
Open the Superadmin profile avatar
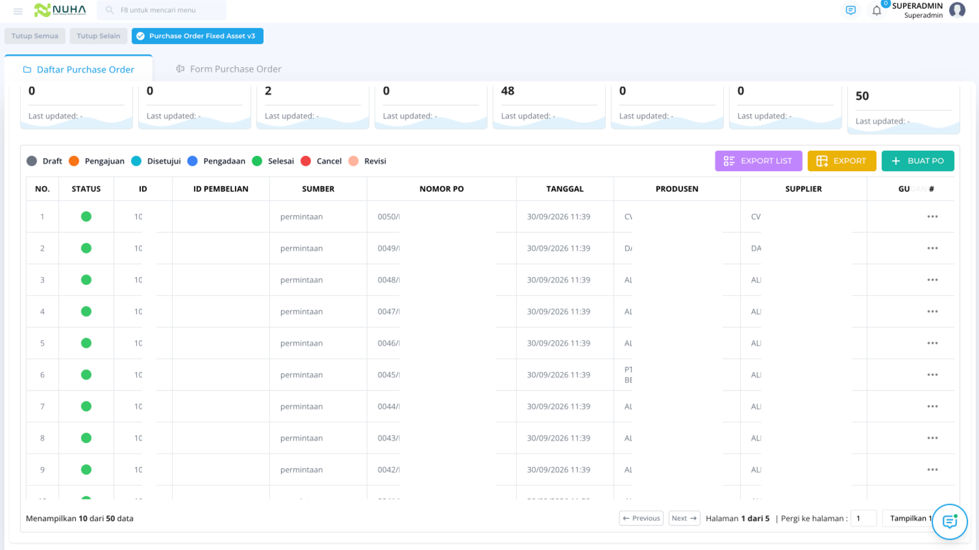point(957,10)
